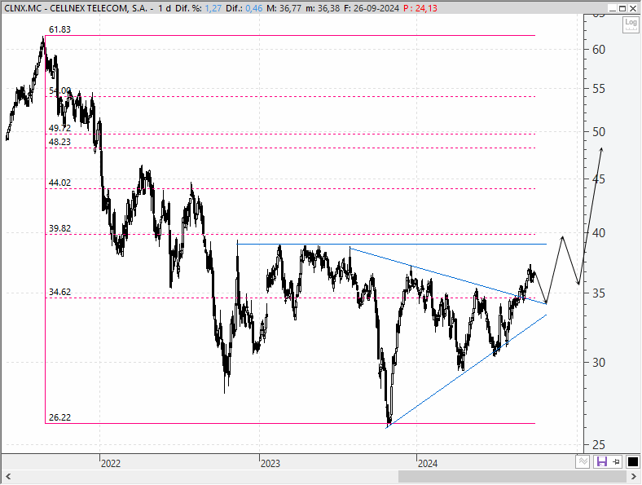Click the 26.22 bottom level label
Viewport: 642px width, 485px height.
59,417
